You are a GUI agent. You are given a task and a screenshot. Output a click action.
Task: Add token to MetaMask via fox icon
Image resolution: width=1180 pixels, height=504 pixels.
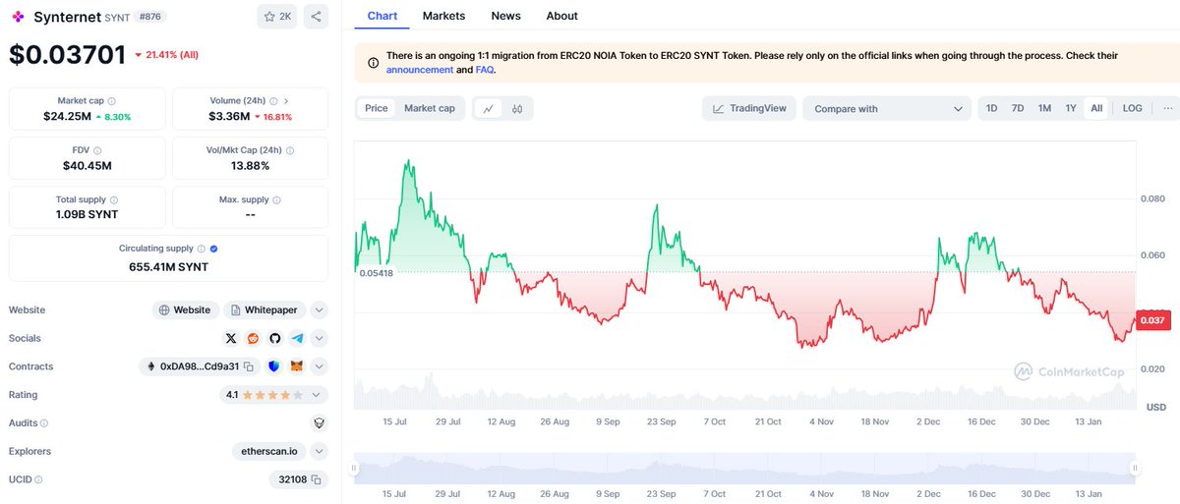pyautogui.click(x=296, y=366)
